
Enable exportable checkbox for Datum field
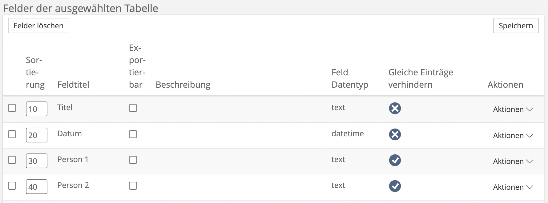point(133,134)
